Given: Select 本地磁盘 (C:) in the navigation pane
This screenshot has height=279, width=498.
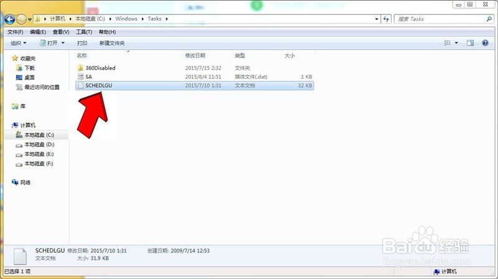Looking at the screenshot, I should pyautogui.click(x=39, y=135).
